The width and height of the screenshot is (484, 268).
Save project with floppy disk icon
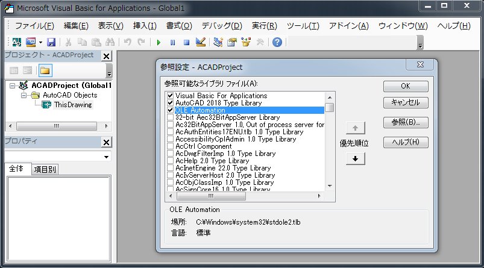51,42
